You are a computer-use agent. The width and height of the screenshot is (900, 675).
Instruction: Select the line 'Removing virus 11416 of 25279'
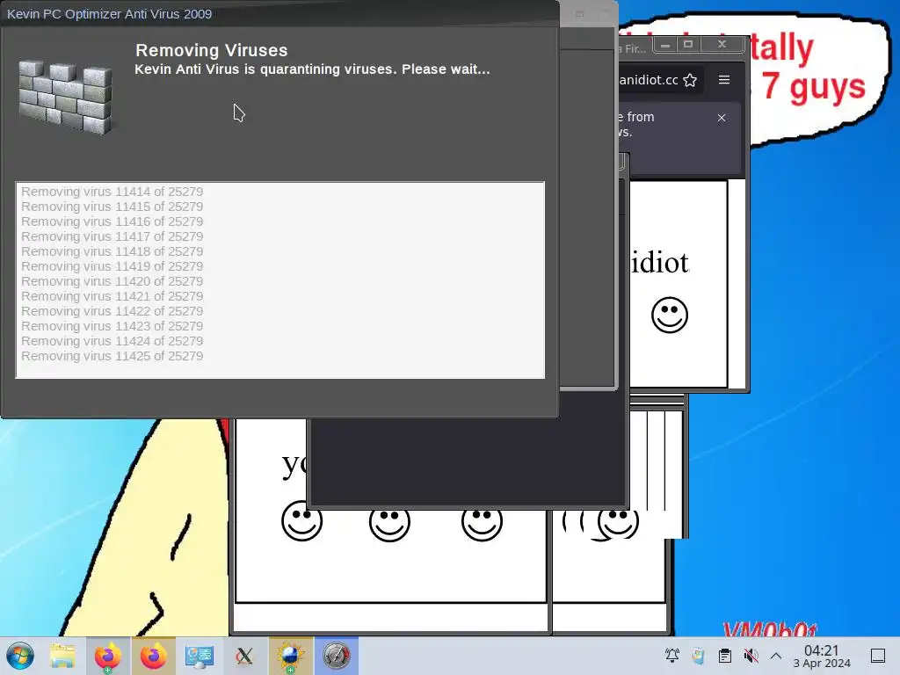tap(112, 221)
